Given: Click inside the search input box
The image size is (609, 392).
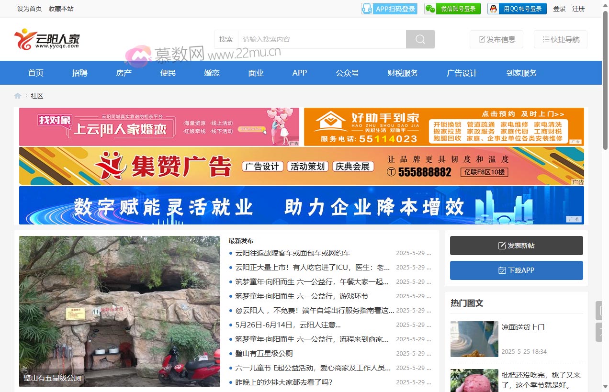Looking at the screenshot, I should [321, 39].
